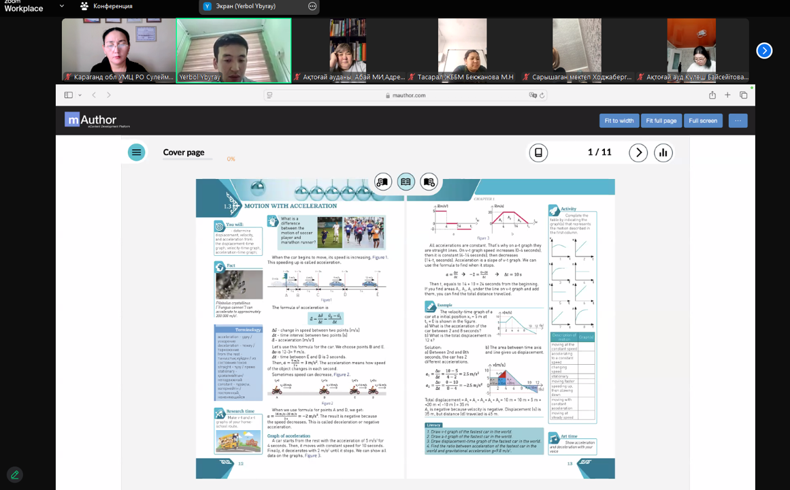Open the lesson hamburger menu

[137, 152]
